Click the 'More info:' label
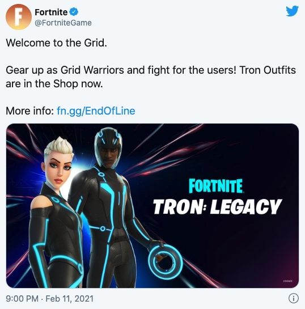Viewport: 305px width, 309px height. [29, 111]
